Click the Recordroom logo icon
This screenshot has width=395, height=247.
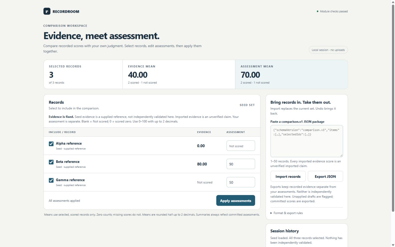pyautogui.click(x=47, y=11)
